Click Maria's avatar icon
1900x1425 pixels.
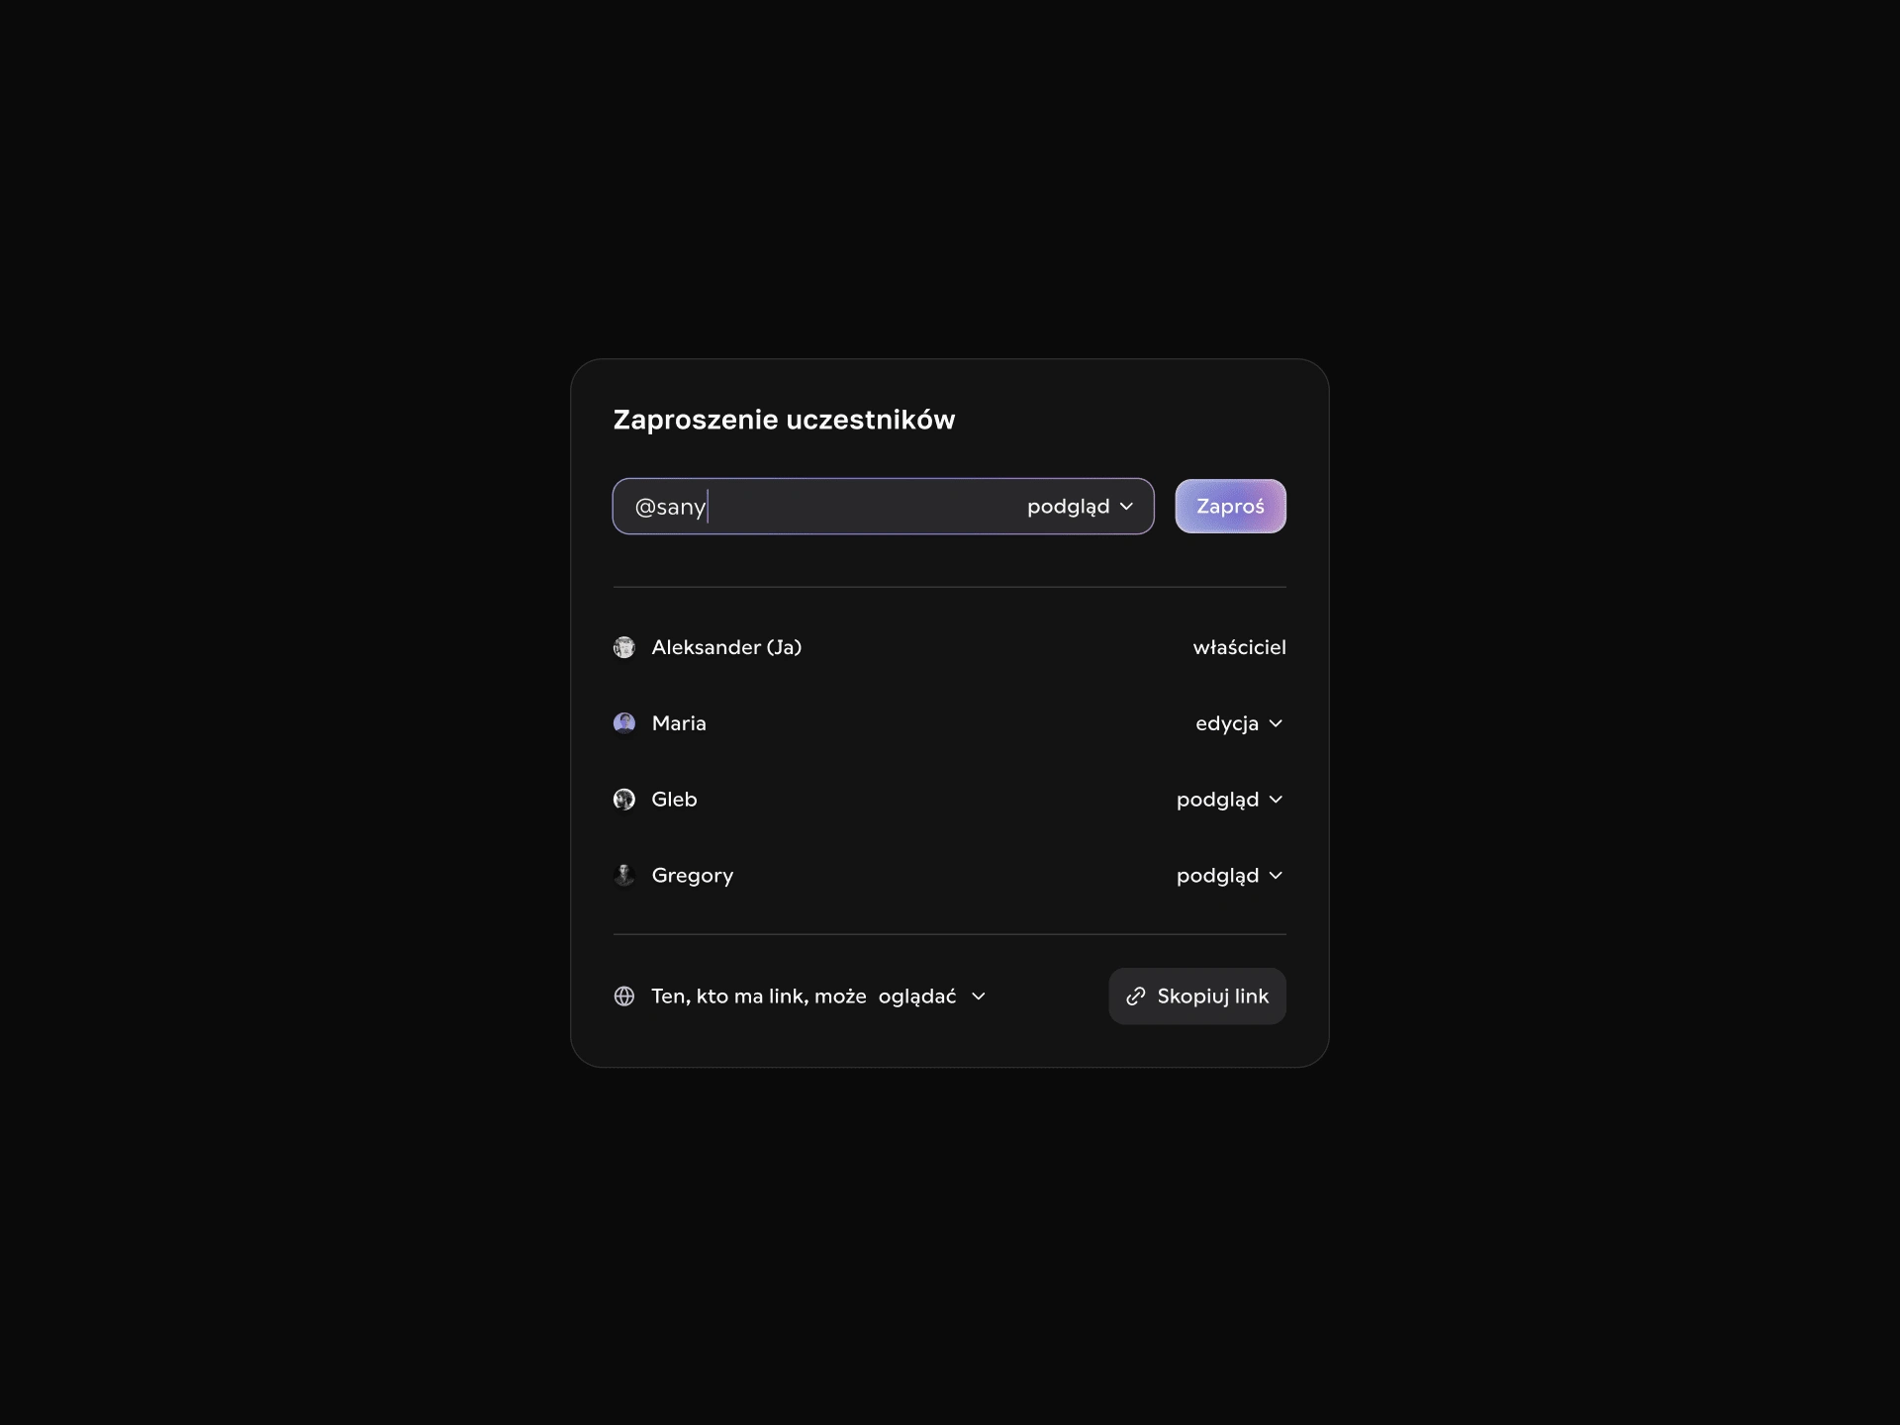(624, 723)
